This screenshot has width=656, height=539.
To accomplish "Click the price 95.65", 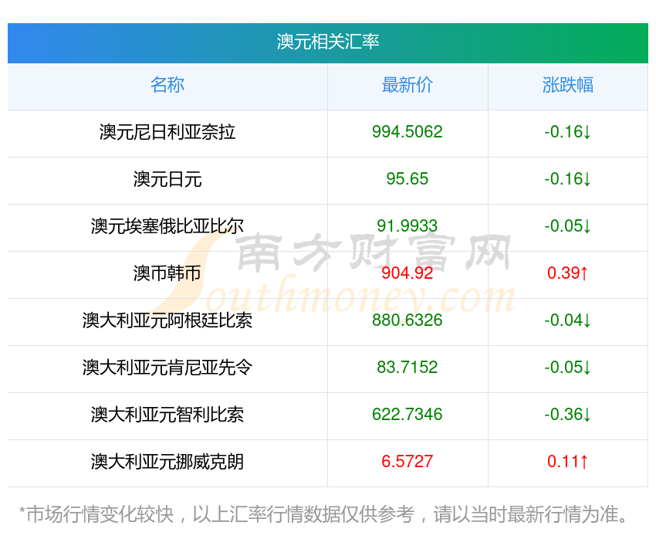I will [x=407, y=179].
